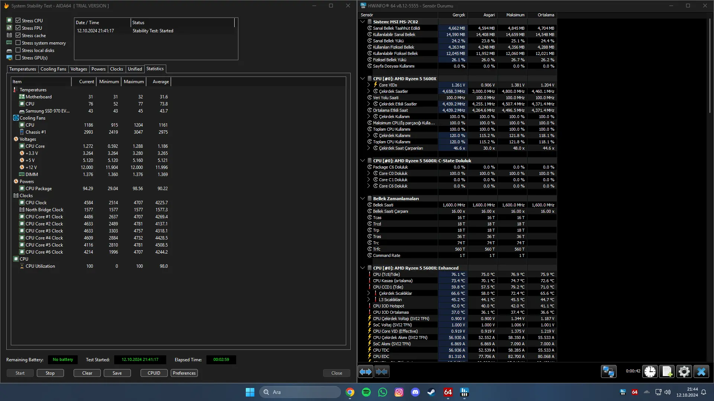Uncheck the Stress CPU checkbox
This screenshot has height=401, width=714.
[x=18, y=20]
